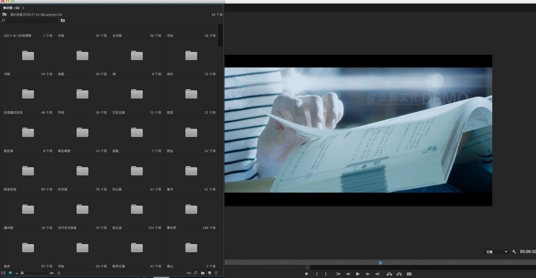Step forward one frame
The width and height of the screenshot is (536, 278).
coord(367,274)
